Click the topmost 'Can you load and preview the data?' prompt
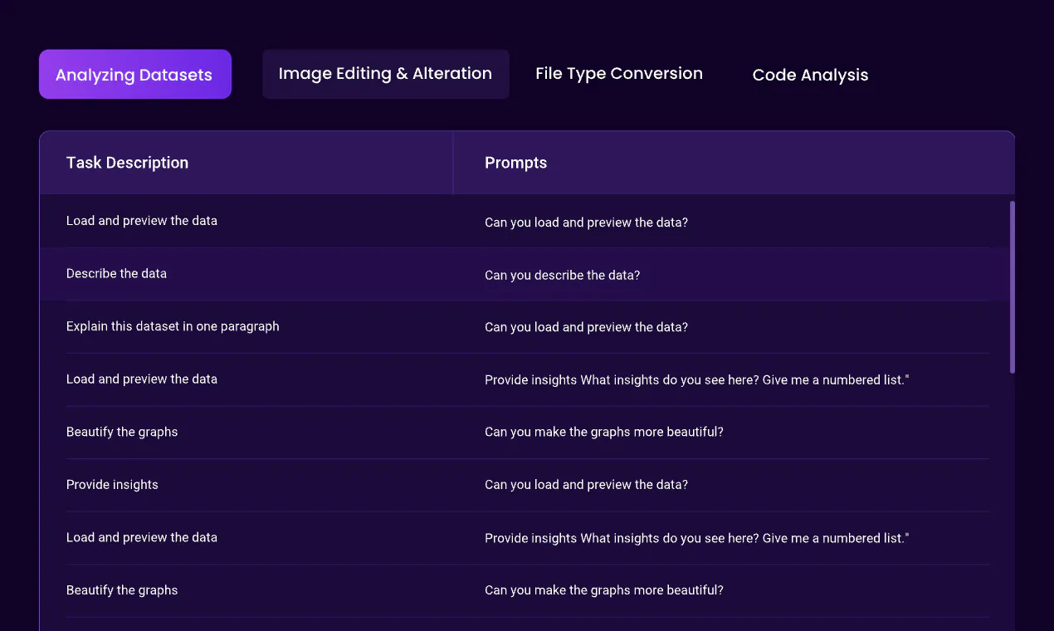The width and height of the screenshot is (1054, 631). click(586, 223)
